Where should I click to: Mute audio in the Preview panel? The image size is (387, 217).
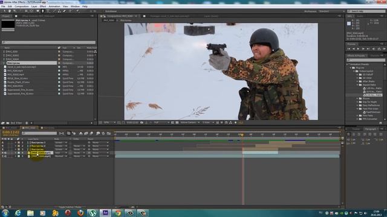pos(374,49)
